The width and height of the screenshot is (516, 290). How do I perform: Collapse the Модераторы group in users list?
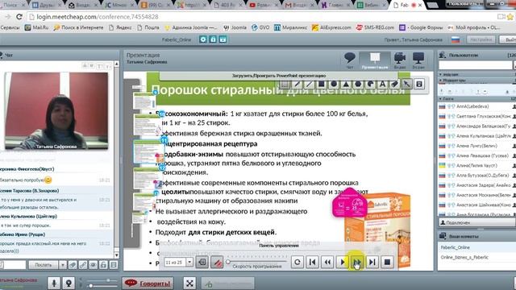click(x=441, y=81)
